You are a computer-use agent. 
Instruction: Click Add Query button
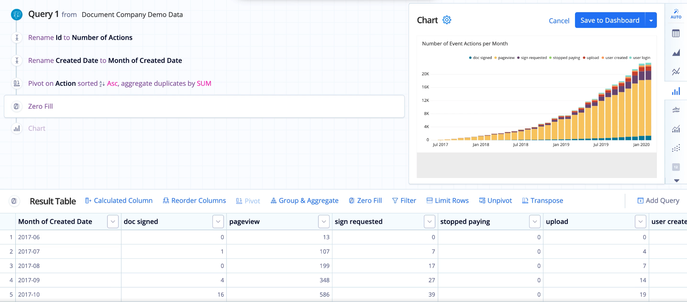(658, 200)
